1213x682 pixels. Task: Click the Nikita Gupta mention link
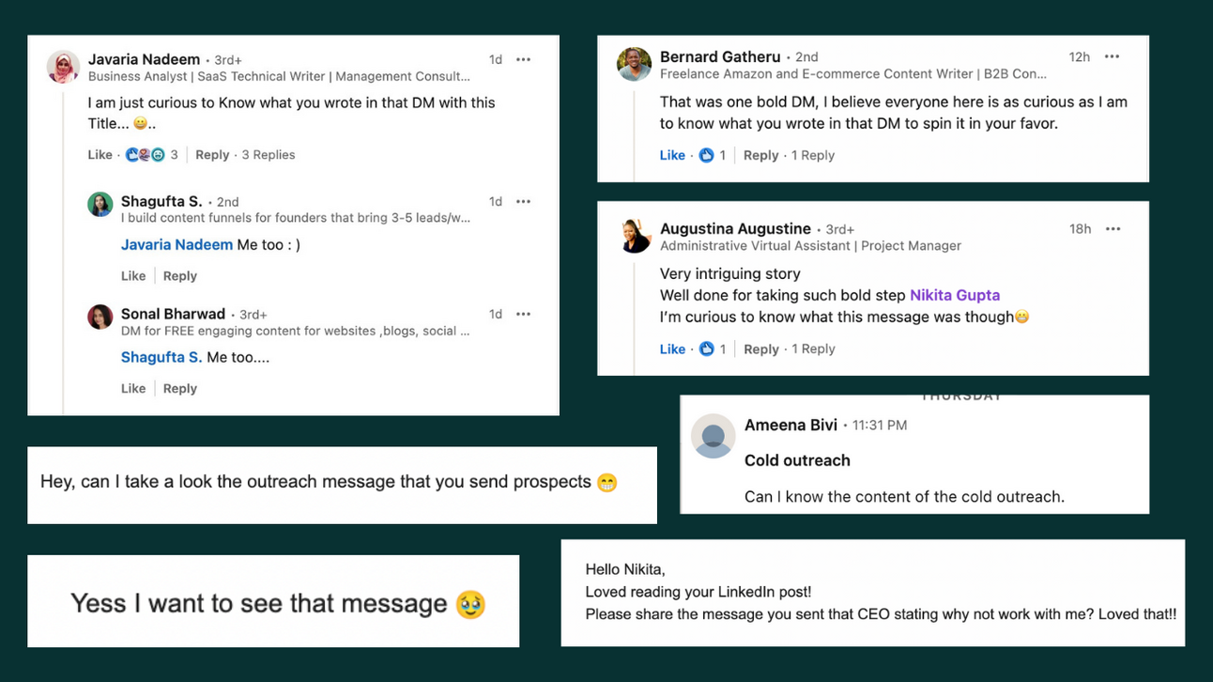955,295
